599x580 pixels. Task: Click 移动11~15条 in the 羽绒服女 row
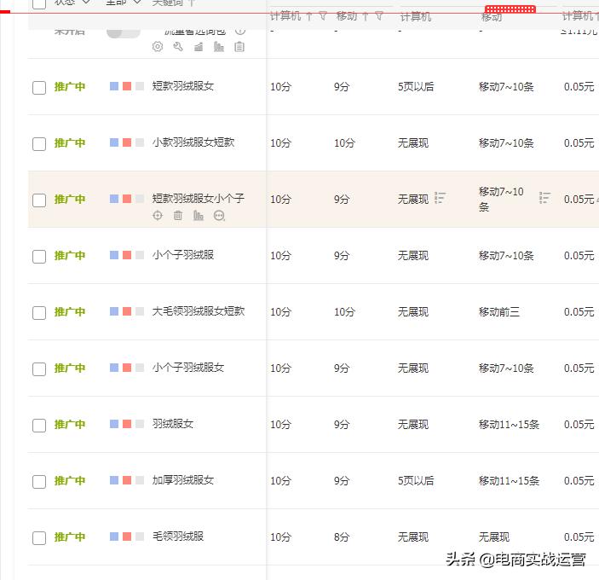[x=509, y=425]
